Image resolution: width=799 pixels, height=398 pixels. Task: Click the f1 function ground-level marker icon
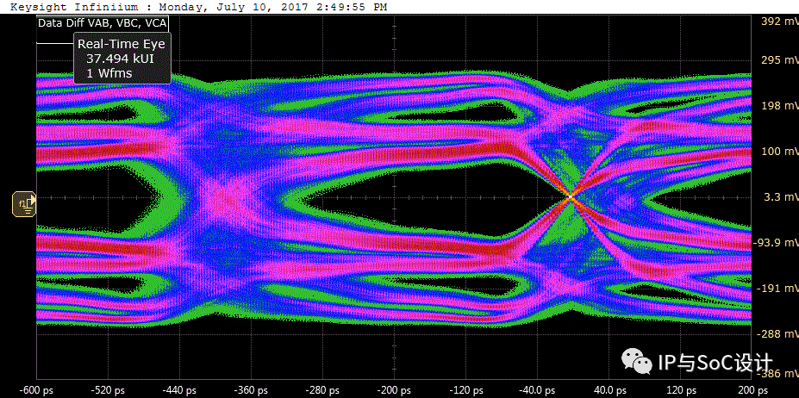click(24, 203)
